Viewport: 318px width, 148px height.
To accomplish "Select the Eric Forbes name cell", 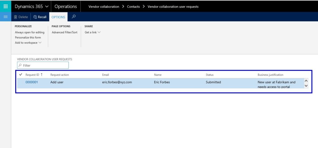I will (x=162, y=82).
